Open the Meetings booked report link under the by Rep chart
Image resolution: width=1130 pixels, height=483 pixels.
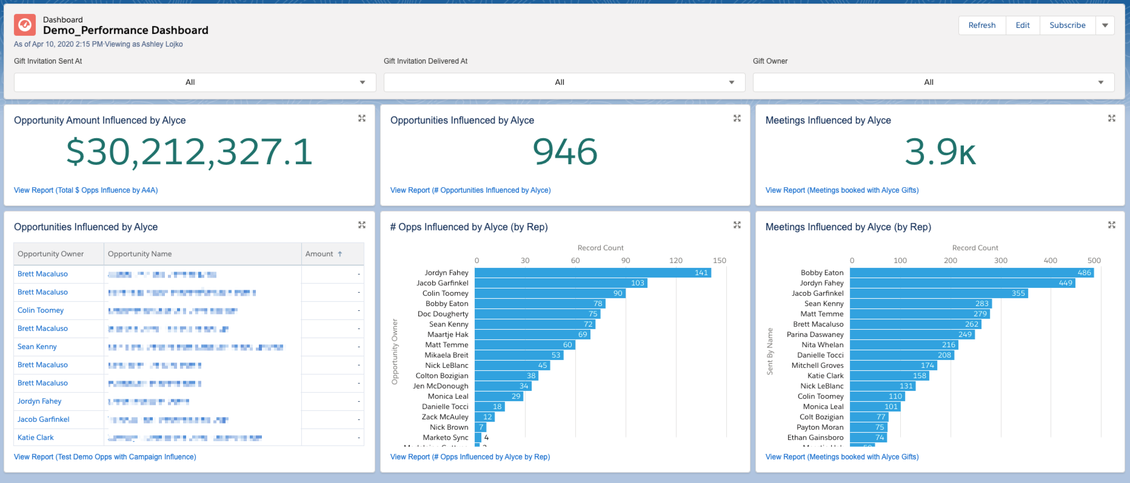(x=842, y=457)
